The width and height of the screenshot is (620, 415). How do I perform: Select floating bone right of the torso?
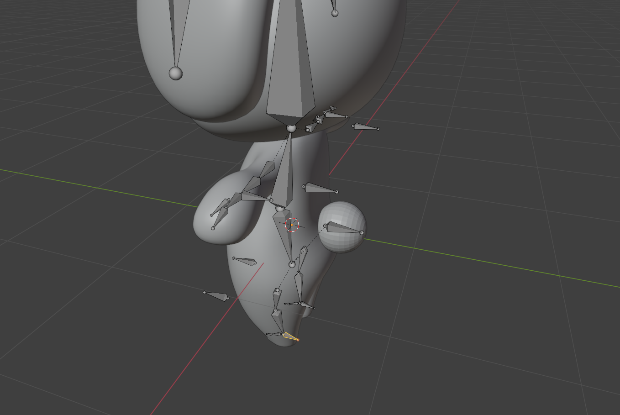320,188
